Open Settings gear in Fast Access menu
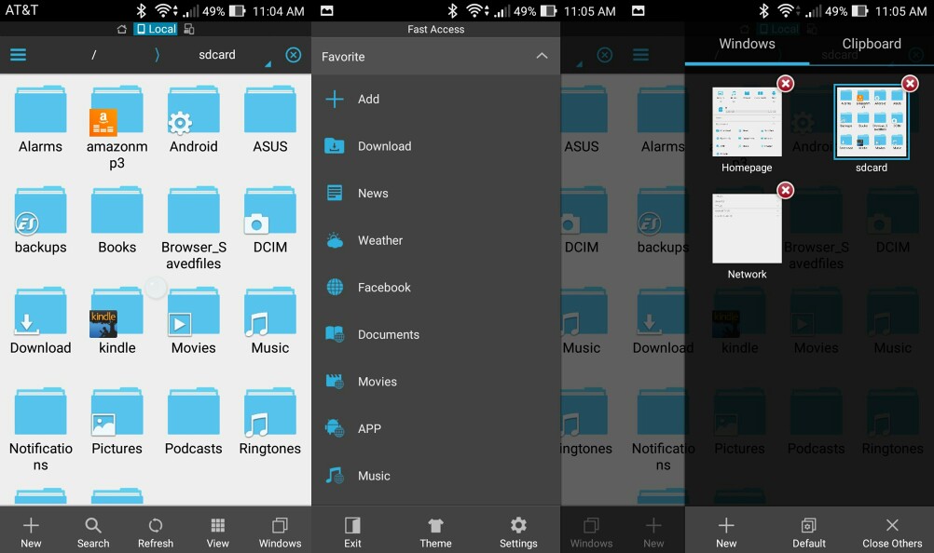Viewport: 934px width, 553px height. tap(518, 532)
